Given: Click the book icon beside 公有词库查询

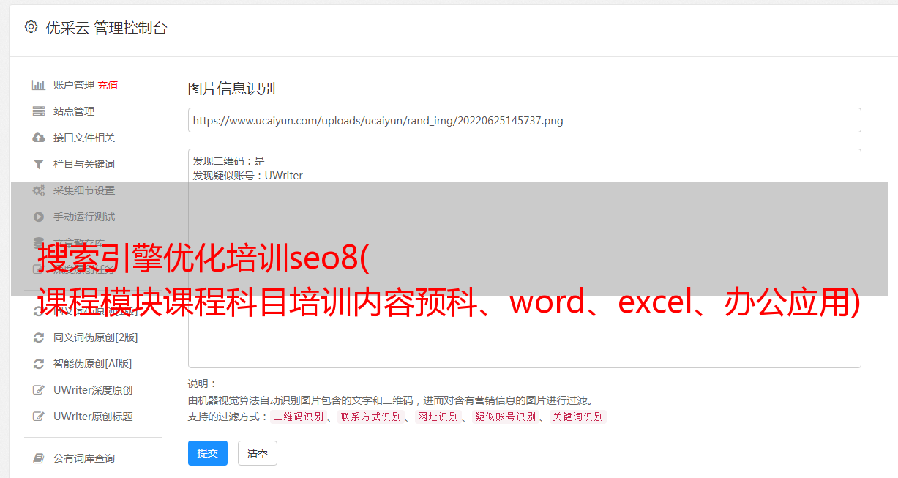Looking at the screenshot, I should coord(39,458).
